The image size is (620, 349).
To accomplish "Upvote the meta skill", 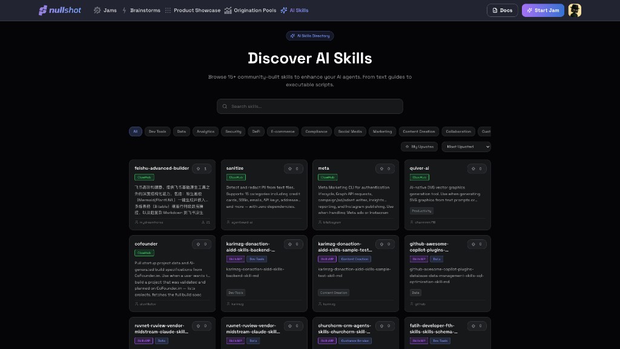I will pyautogui.click(x=385, y=168).
